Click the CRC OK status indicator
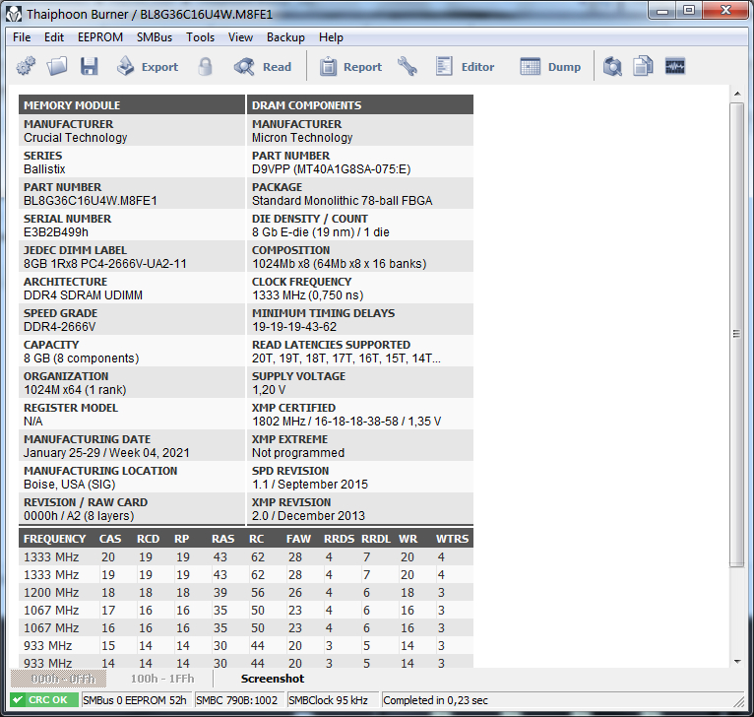 [x=44, y=699]
